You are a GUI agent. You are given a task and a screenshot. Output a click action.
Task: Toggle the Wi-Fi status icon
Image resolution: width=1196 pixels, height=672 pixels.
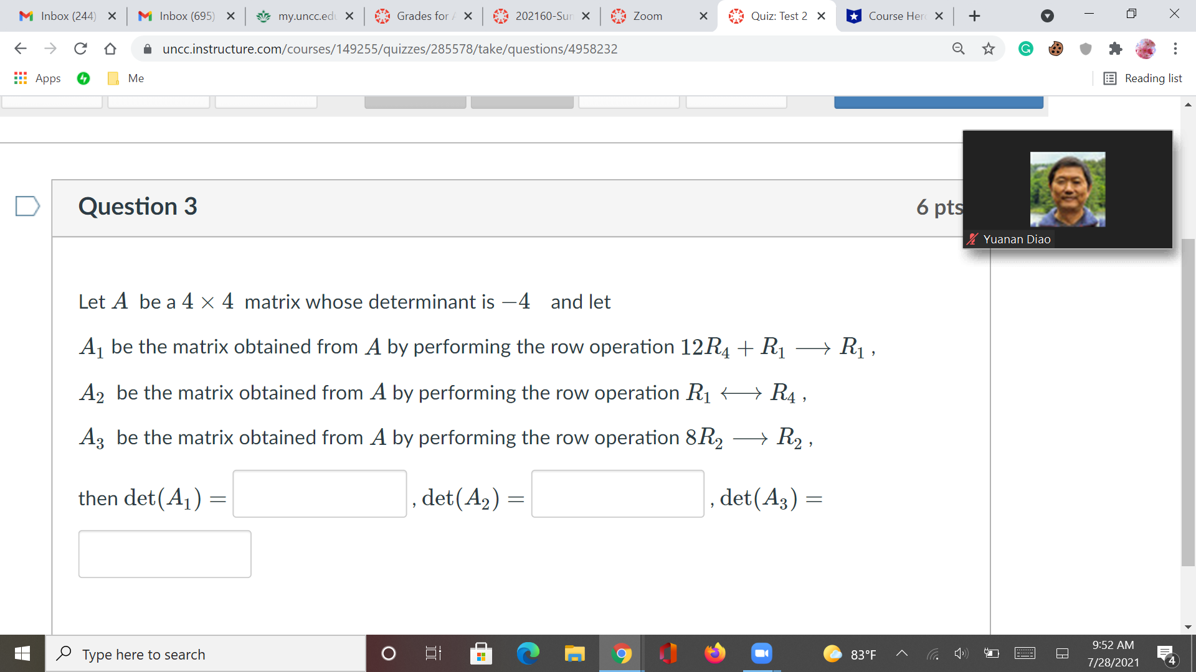click(933, 653)
